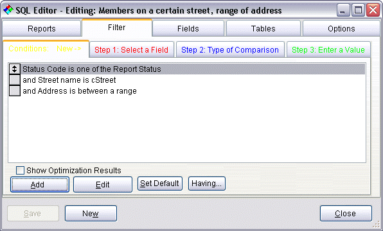The image size is (383, 231).
Task: Open the Having... dialog
Action: pyautogui.click(x=207, y=184)
